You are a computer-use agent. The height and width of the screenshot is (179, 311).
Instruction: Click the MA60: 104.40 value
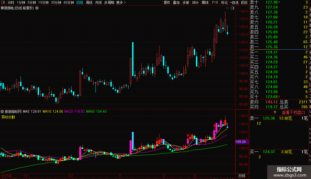(x=96, y=112)
